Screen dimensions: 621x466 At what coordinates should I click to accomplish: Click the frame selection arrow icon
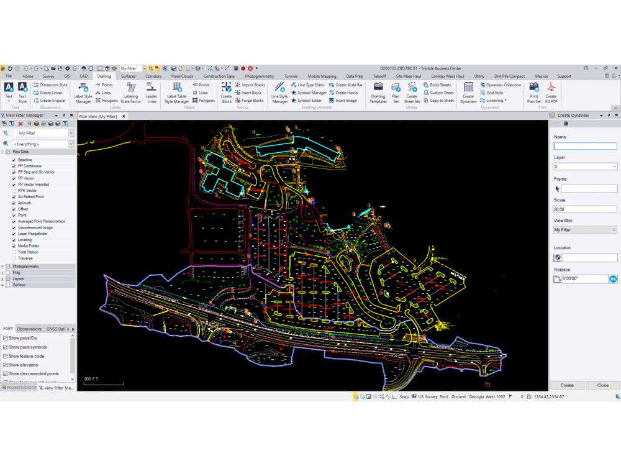pos(557,189)
